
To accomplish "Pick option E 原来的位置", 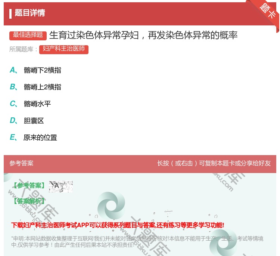I will click(33, 138).
